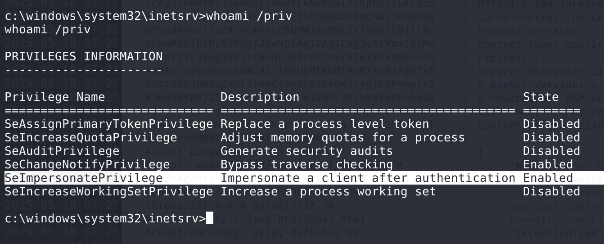Click the terminal cursor at the last prompt
The image size is (604, 244).
(209, 219)
